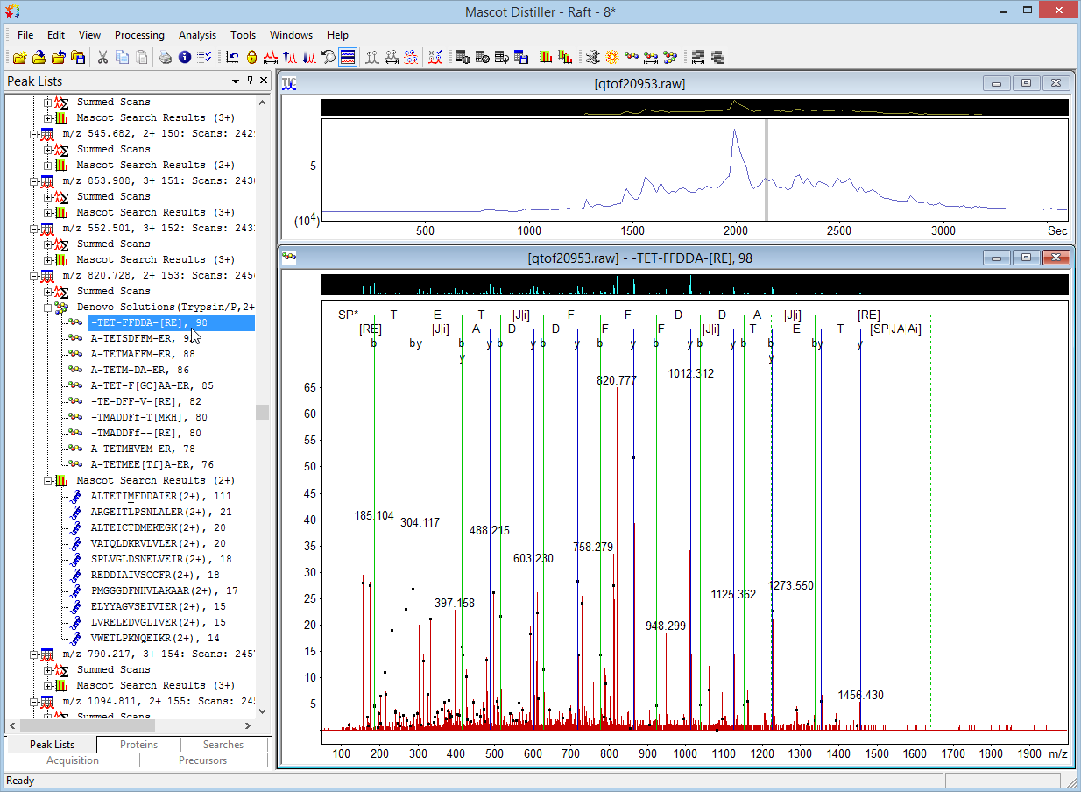Click the open project folder icon
The height and width of the screenshot is (792, 1081).
pyautogui.click(x=39, y=58)
